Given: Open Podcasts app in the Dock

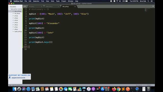Looking at the screenshot, I should coord(93,89).
